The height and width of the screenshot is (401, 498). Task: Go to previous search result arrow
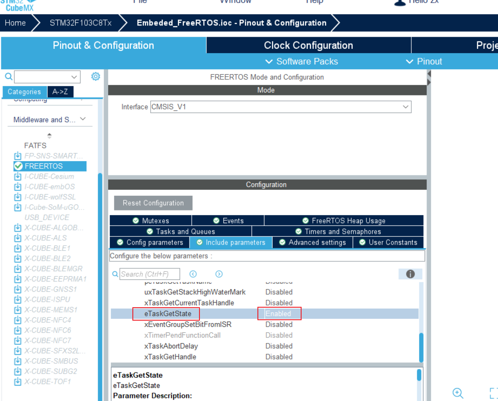[193, 274]
